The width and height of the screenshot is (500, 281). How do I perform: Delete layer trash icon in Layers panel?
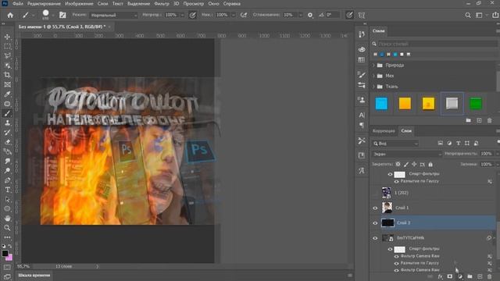(490, 276)
